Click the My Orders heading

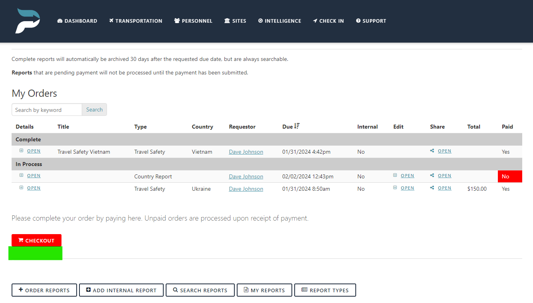[34, 93]
